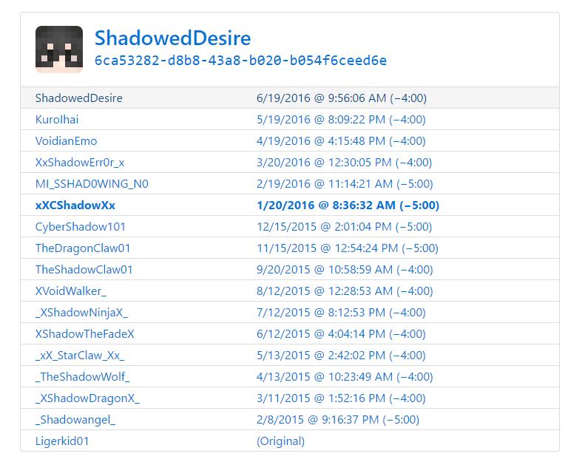
Task: Click the 6/12/2015 @ 4:04:14 PM date
Action: [341, 334]
